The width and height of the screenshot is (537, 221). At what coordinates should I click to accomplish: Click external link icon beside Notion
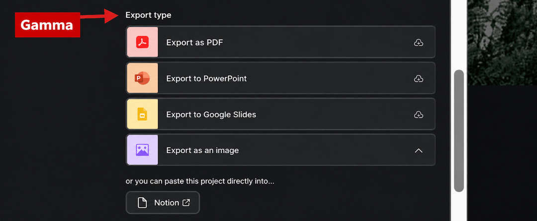coord(186,203)
